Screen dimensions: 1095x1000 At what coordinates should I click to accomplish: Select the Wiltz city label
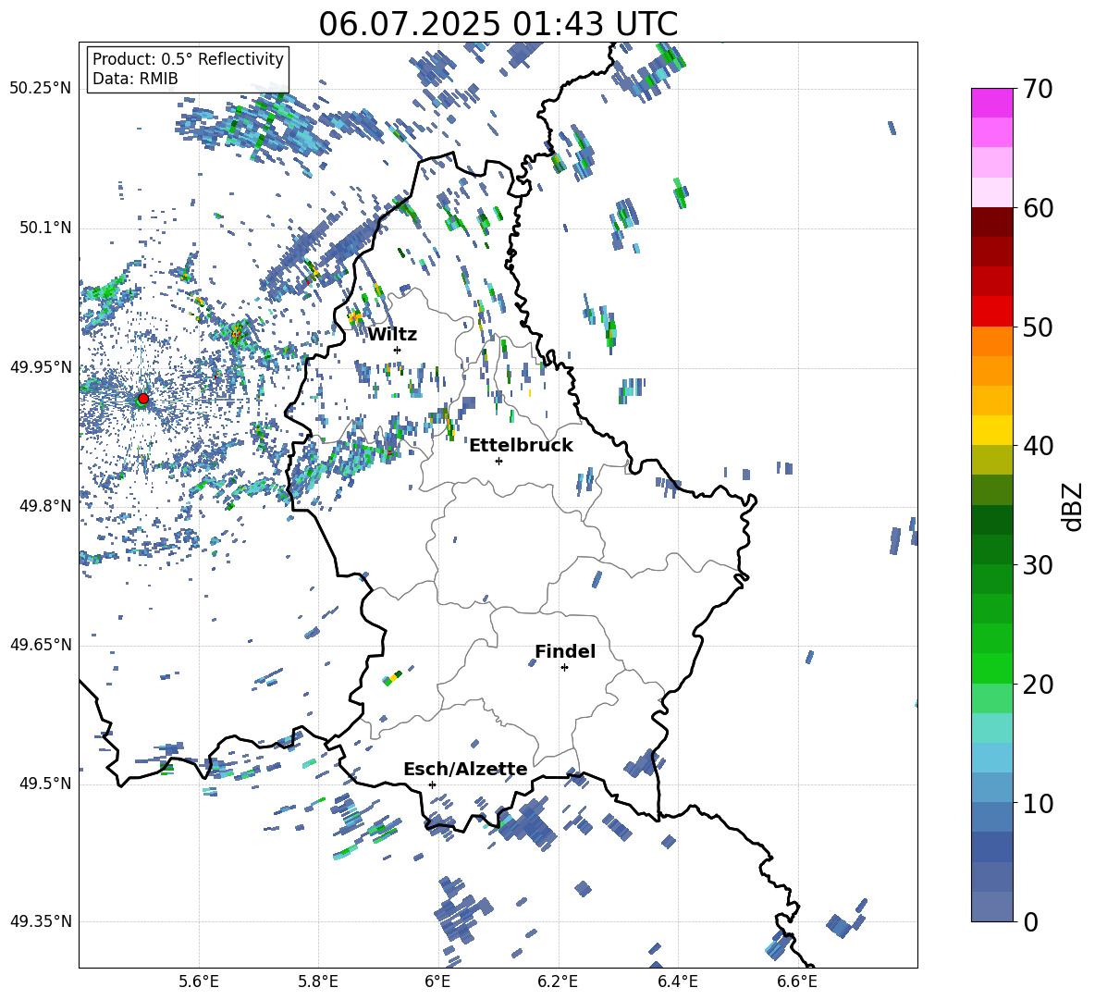point(392,335)
